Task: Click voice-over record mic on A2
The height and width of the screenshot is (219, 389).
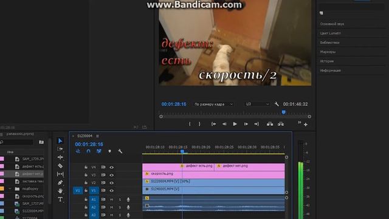Action: tap(128, 207)
